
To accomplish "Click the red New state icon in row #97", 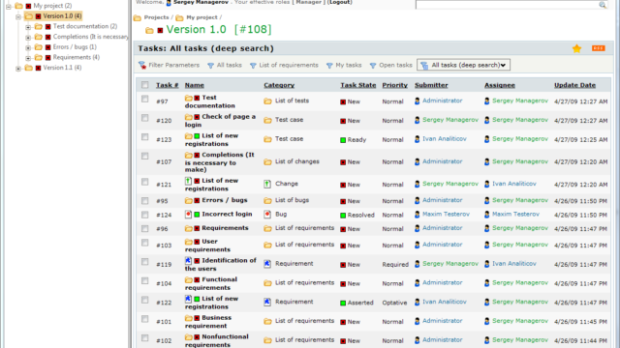I will point(343,101).
